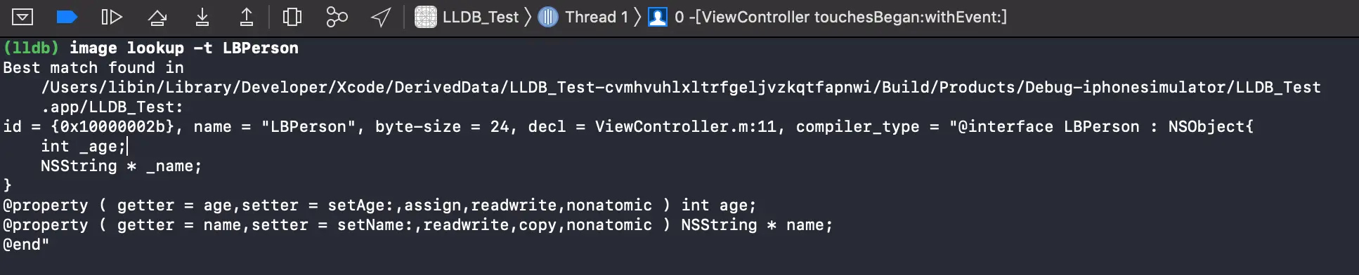The height and width of the screenshot is (275, 1359).
Task: Continue program execution
Action: [x=112, y=17]
